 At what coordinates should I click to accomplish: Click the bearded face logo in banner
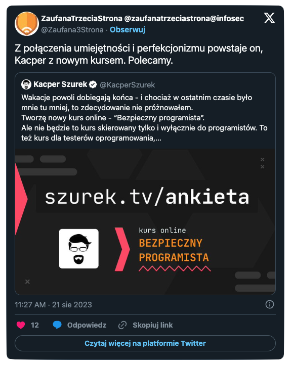(79, 249)
